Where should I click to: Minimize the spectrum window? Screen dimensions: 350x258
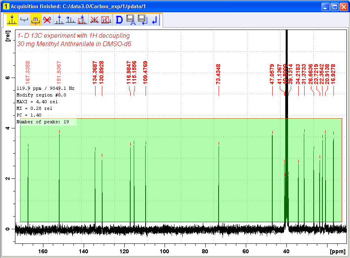326,7
